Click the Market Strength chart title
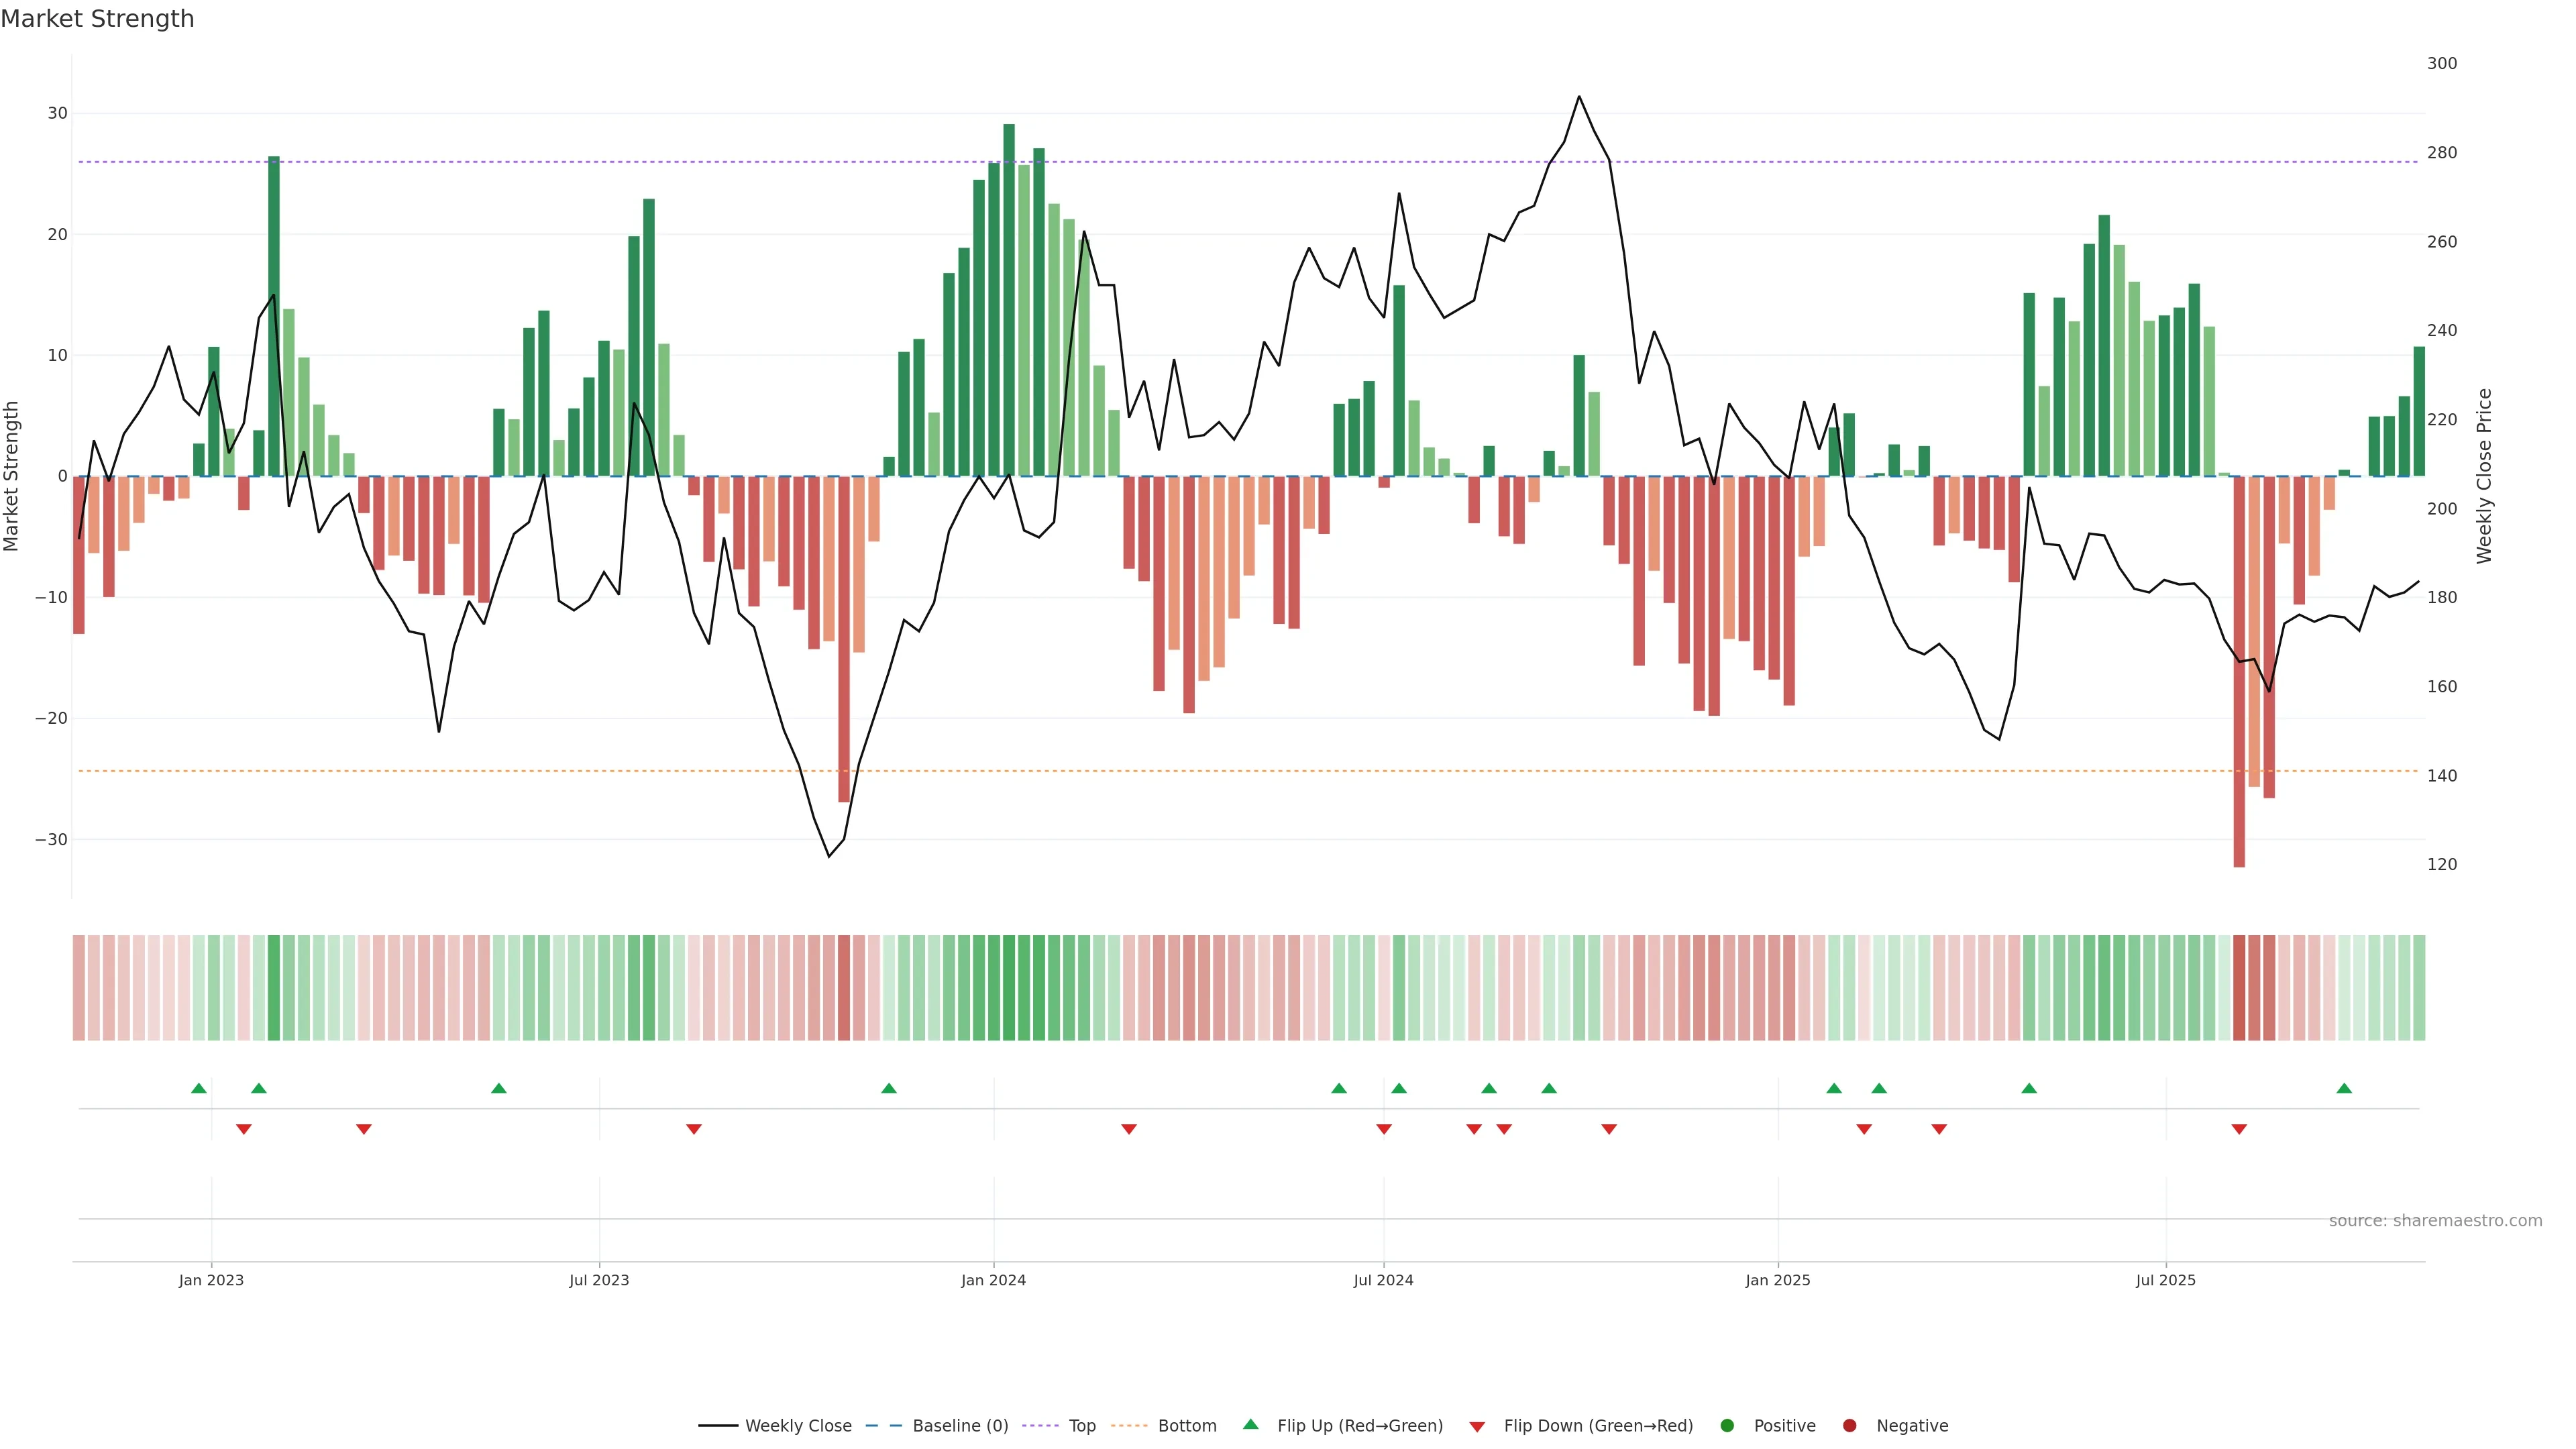This screenshot has width=2576, height=1449. (97, 19)
